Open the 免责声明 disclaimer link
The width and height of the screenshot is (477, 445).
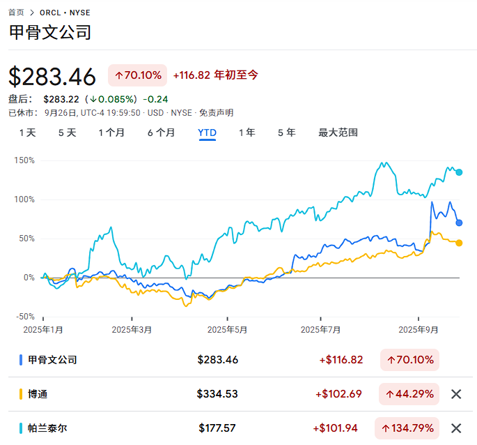click(x=216, y=112)
